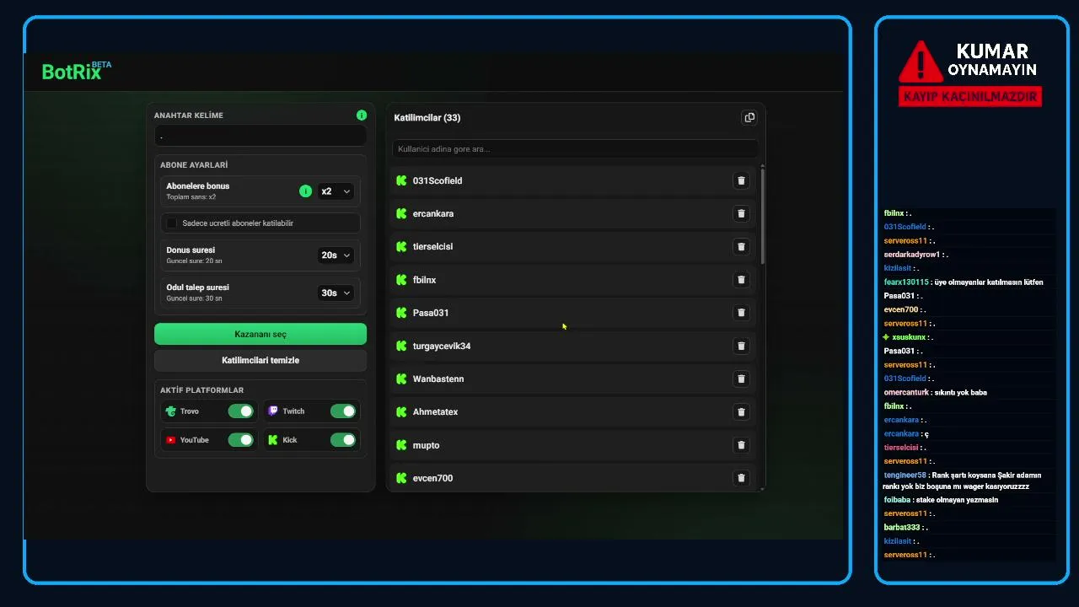This screenshot has height=607, width=1079.
Task: Remove ercankara using its trash icon
Action: (x=742, y=213)
